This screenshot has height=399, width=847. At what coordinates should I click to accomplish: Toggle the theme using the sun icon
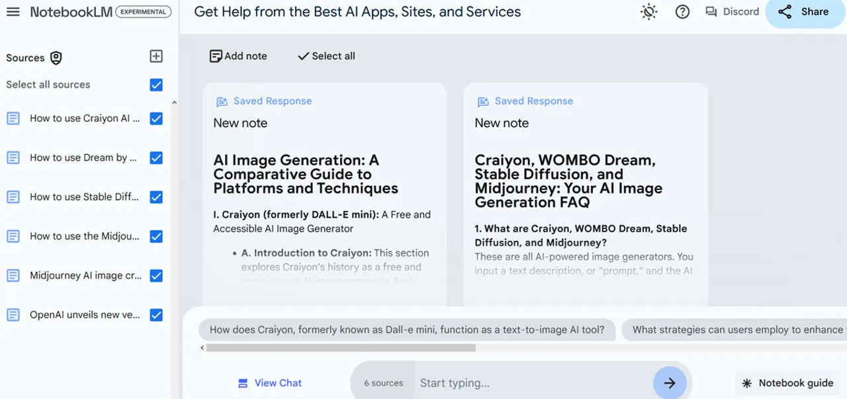pos(648,11)
